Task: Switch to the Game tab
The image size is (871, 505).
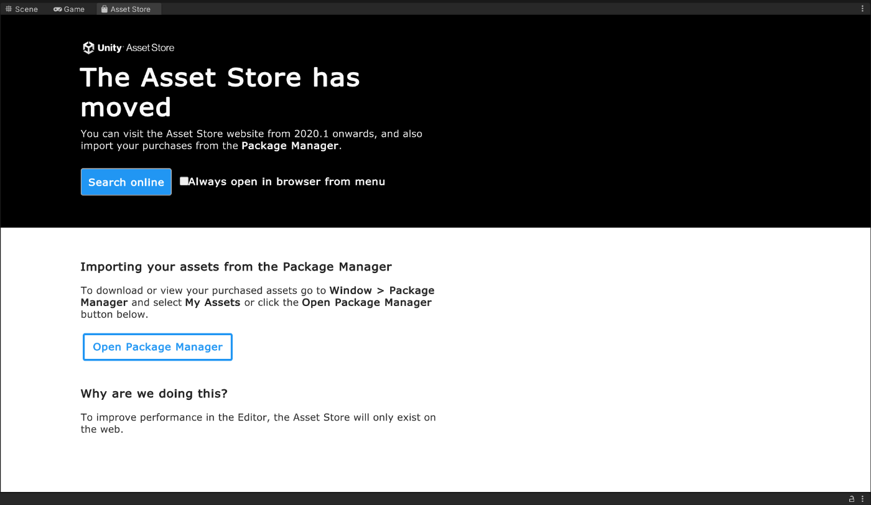Action: (x=69, y=9)
